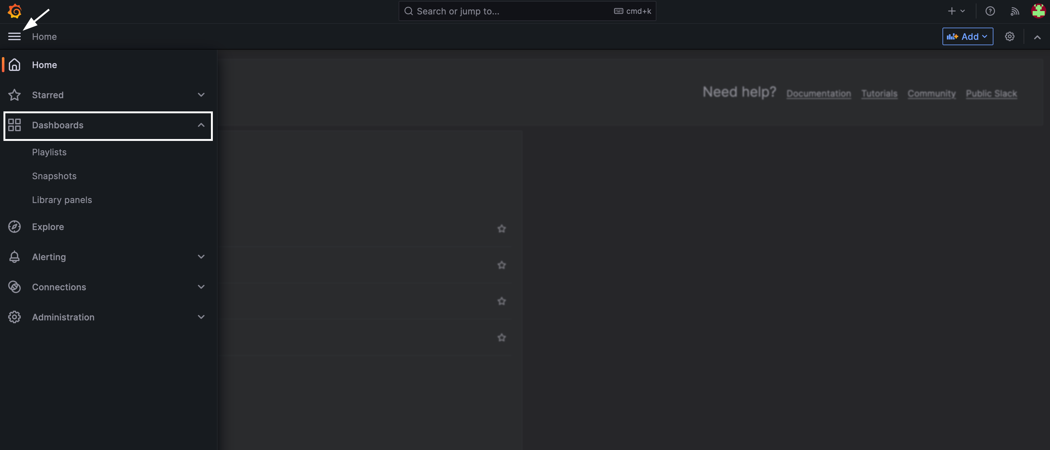This screenshot has width=1050, height=450.
Task: Toggle the hamburger navigation menu
Action: [x=14, y=37]
